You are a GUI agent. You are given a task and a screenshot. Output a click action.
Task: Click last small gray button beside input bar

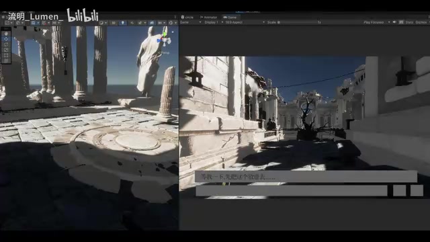tap(417, 191)
